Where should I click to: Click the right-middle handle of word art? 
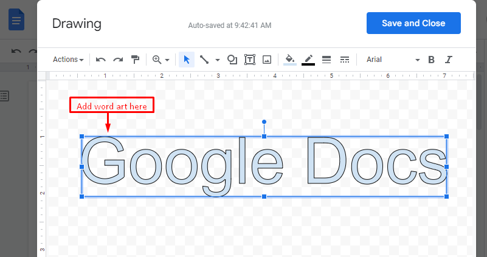click(447, 166)
